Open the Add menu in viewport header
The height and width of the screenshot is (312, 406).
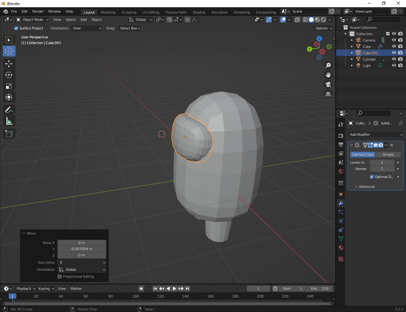pyautogui.click(x=84, y=20)
